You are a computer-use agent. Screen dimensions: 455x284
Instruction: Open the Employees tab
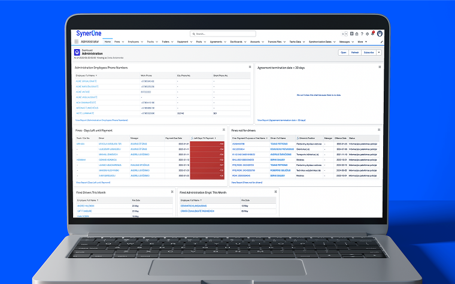coord(134,42)
